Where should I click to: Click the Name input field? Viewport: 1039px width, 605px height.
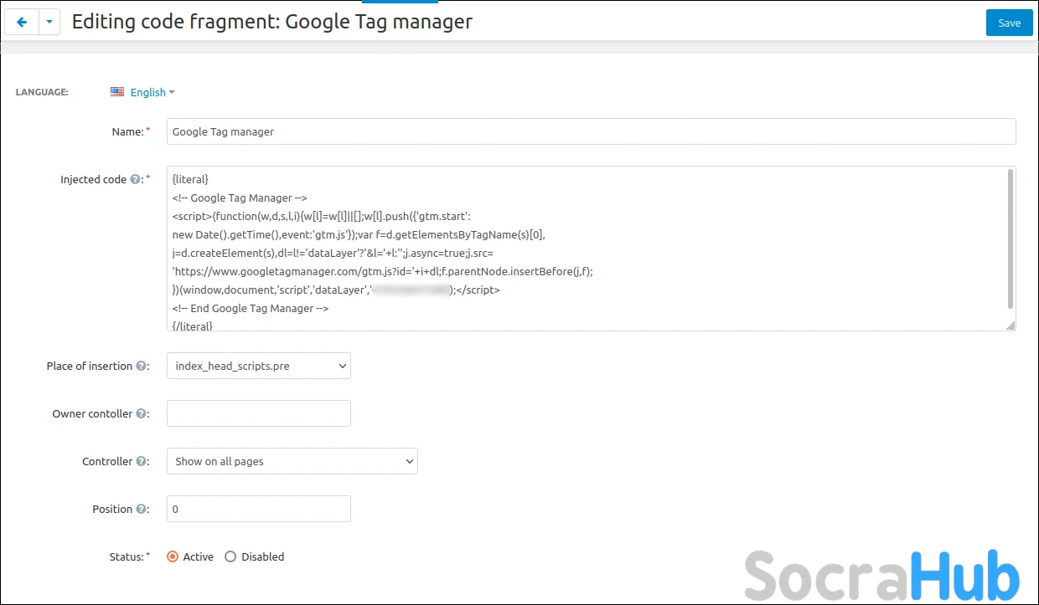591,131
